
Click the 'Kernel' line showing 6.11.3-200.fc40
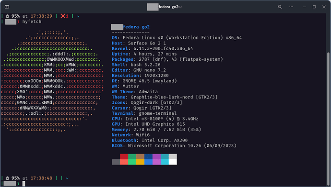[x=152, y=49]
